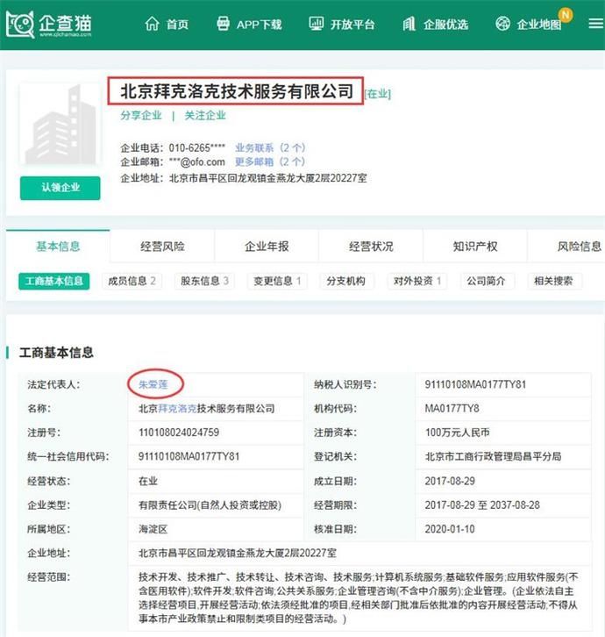Screen dimensions: 605x637
Task: Click the company title 北京拜克洛克技术服务有限公司
Action: tap(237, 91)
